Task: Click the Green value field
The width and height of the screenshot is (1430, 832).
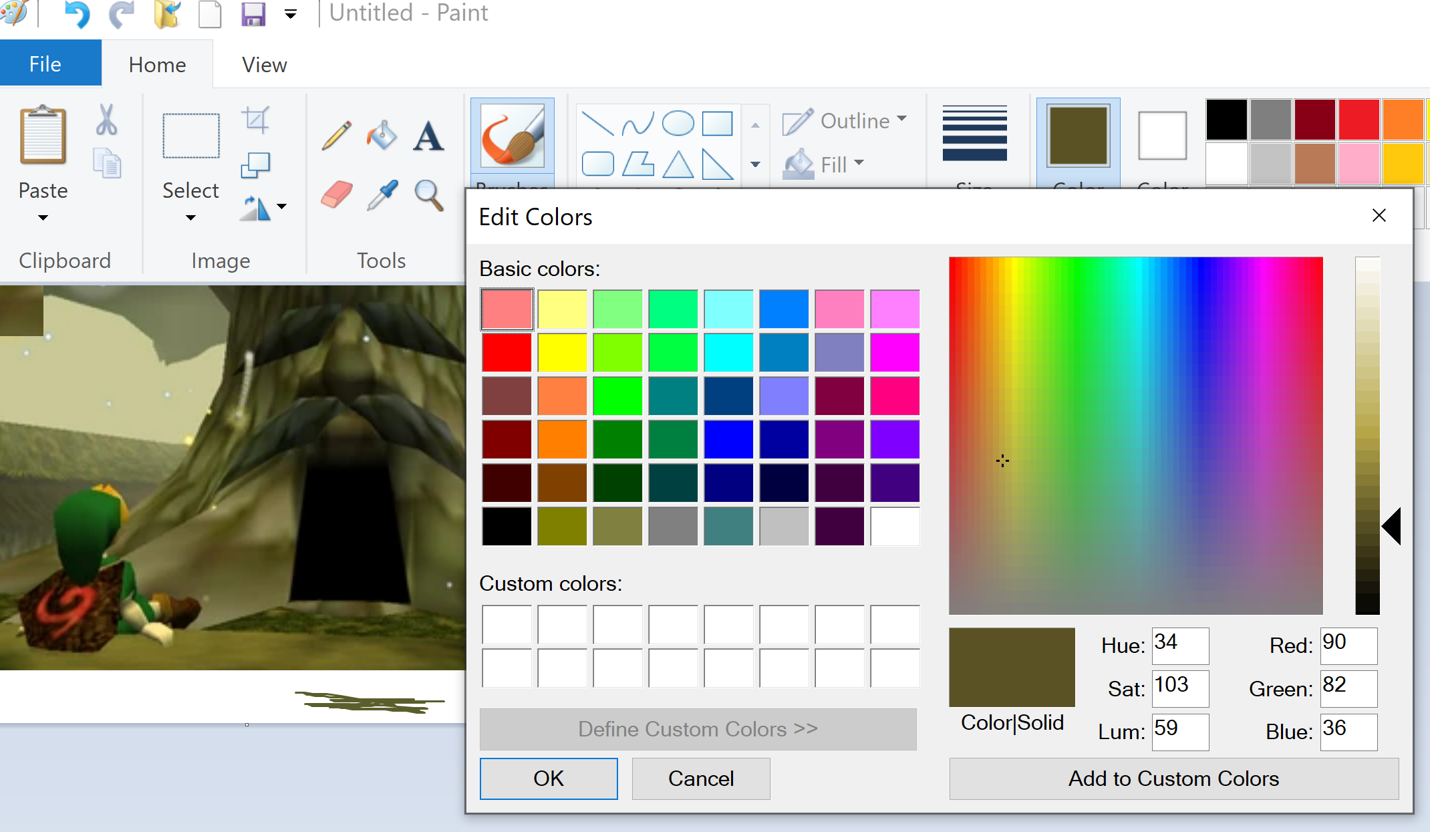Action: tap(1348, 688)
